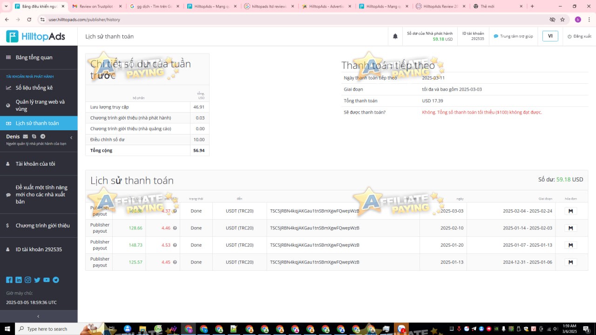The width and height of the screenshot is (596, 335).
Task: Open HilltopAds Telegram channel icon in footer
Action: click(56, 280)
